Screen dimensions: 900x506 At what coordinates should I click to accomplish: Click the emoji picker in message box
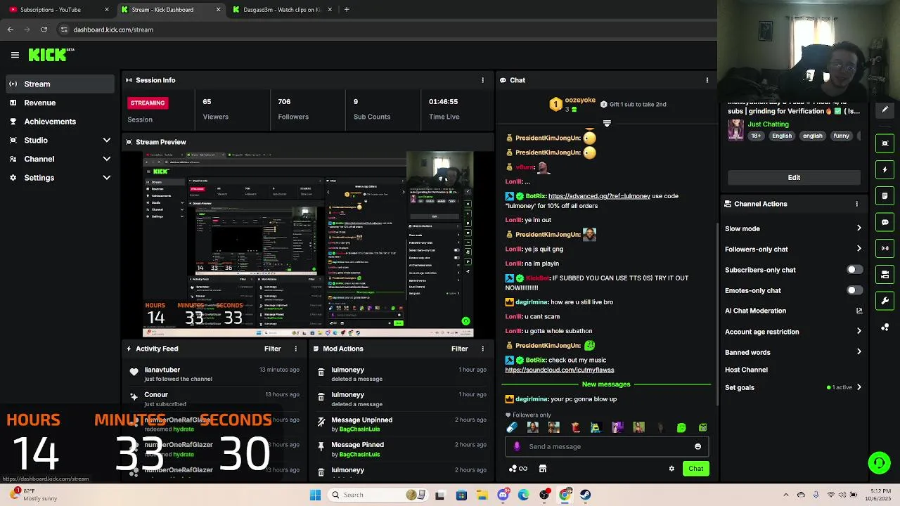[697, 446]
